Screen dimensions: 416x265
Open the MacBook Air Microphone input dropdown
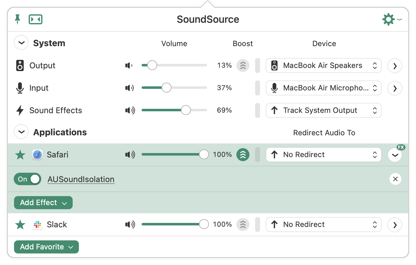coord(324,88)
